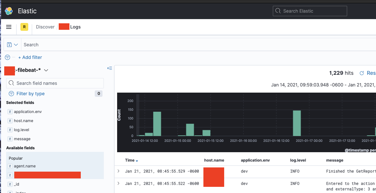Open saved queries via the disk icon
The height and width of the screenshot is (193, 376).
coord(9,44)
